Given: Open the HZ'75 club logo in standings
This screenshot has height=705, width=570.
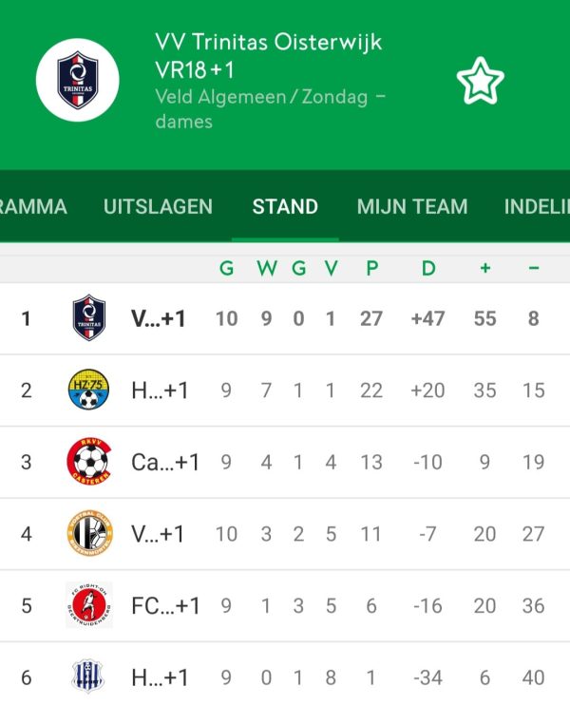Looking at the screenshot, I should (x=88, y=390).
